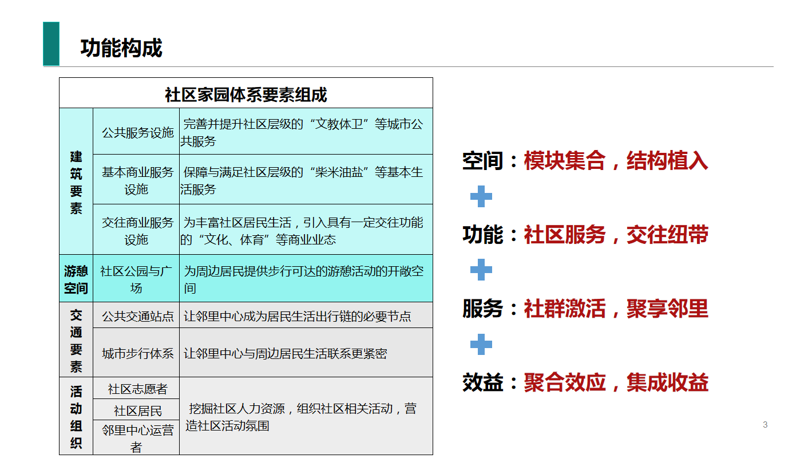Select the table header 社区家园体系要素组成
812x458 pixels.
click(246, 94)
